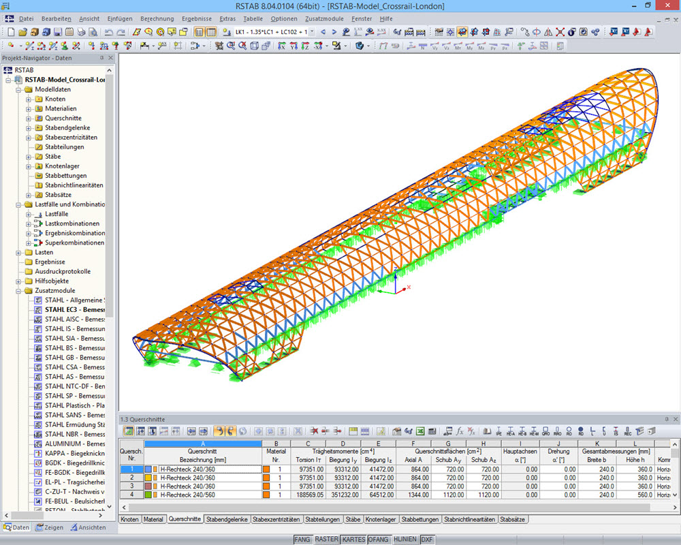Show bending moment Mz results
681x545 pixels.
click(x=481, y=46)
